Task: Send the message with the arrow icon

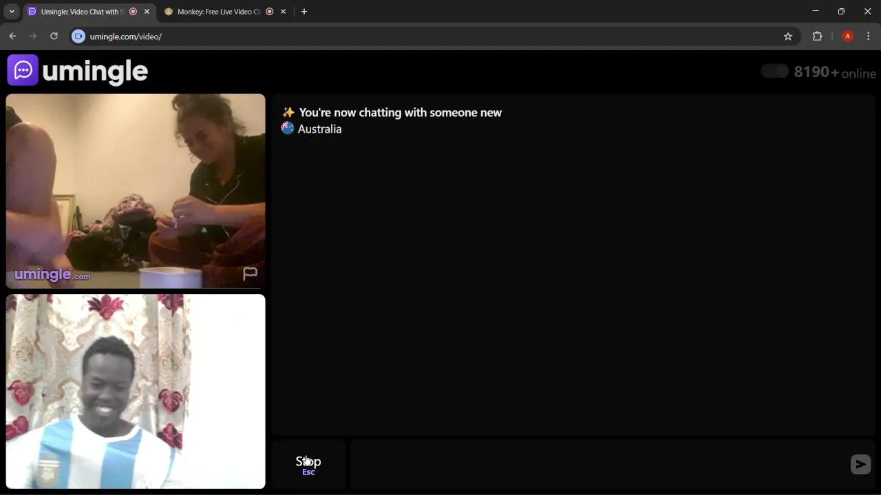Action: [x=860, y=464]
